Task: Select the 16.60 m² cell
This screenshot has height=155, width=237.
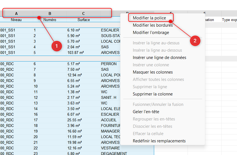Action: (83, 131)
